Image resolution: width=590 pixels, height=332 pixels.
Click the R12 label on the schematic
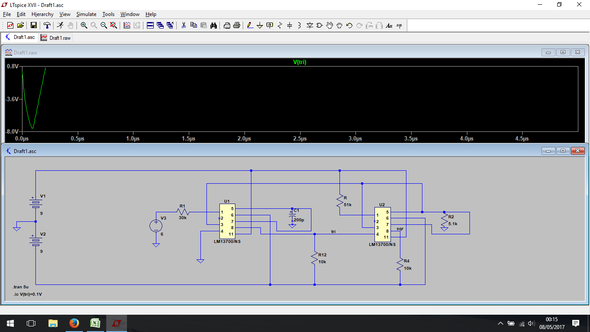[323, 255]
